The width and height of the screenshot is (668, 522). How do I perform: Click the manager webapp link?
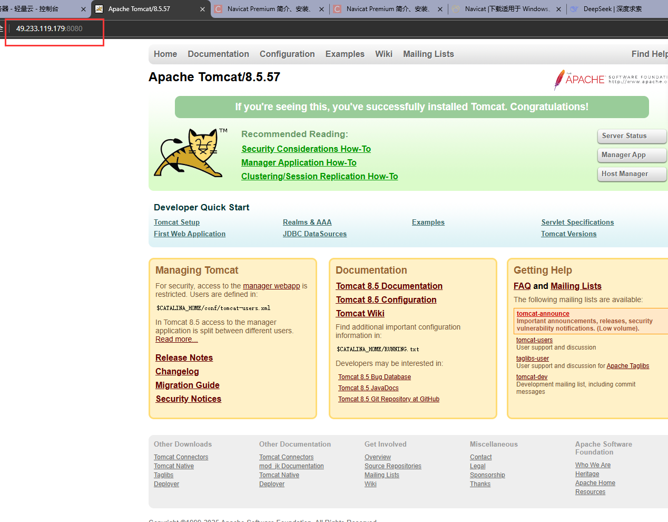pos(271,286)
